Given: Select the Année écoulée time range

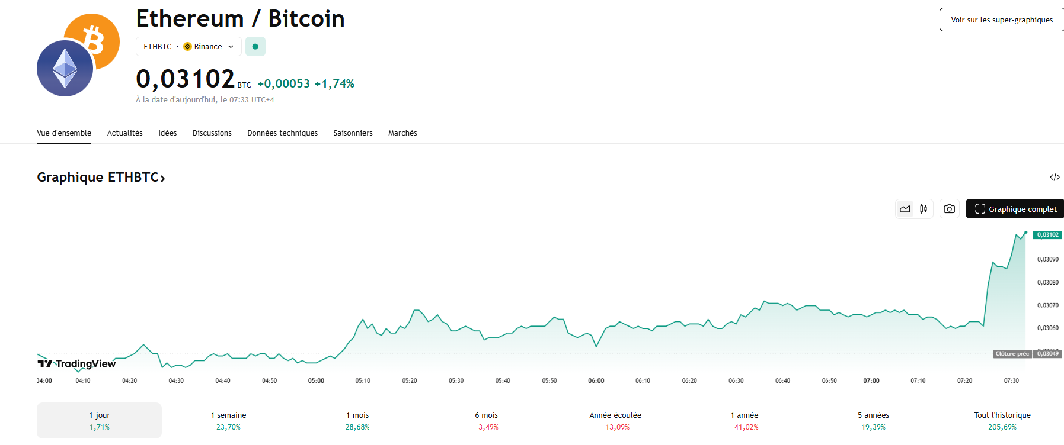Looking at the screenshot, I should [x=615, y=420].
